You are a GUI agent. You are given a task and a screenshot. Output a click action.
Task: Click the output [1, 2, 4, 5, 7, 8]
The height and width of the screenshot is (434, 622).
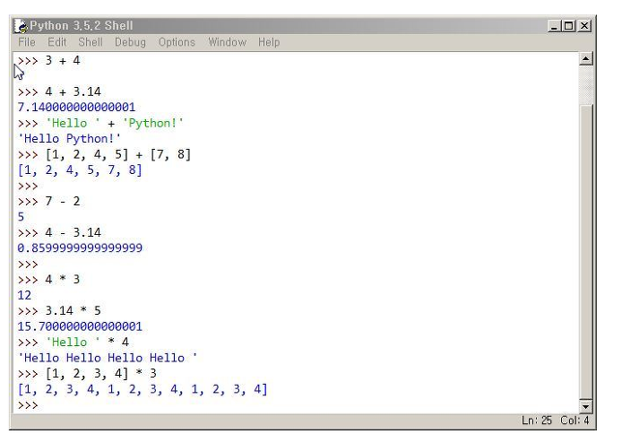click(x=80, y=169)
